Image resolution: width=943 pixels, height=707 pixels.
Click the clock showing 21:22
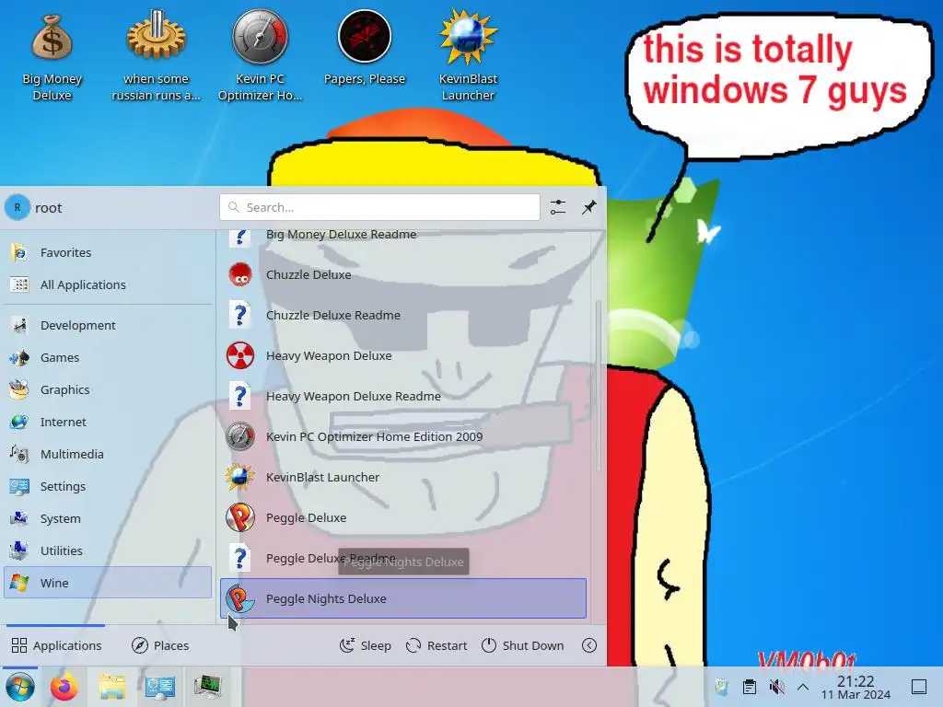click(x=856, y=687)
